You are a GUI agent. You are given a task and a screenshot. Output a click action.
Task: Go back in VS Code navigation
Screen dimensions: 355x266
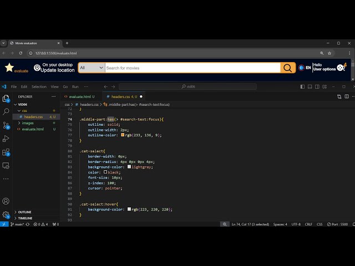tap(106, 86)
